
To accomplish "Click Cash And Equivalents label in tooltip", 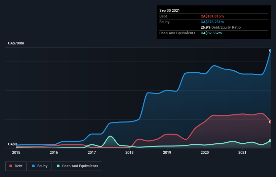I will [x=177, y=33].
